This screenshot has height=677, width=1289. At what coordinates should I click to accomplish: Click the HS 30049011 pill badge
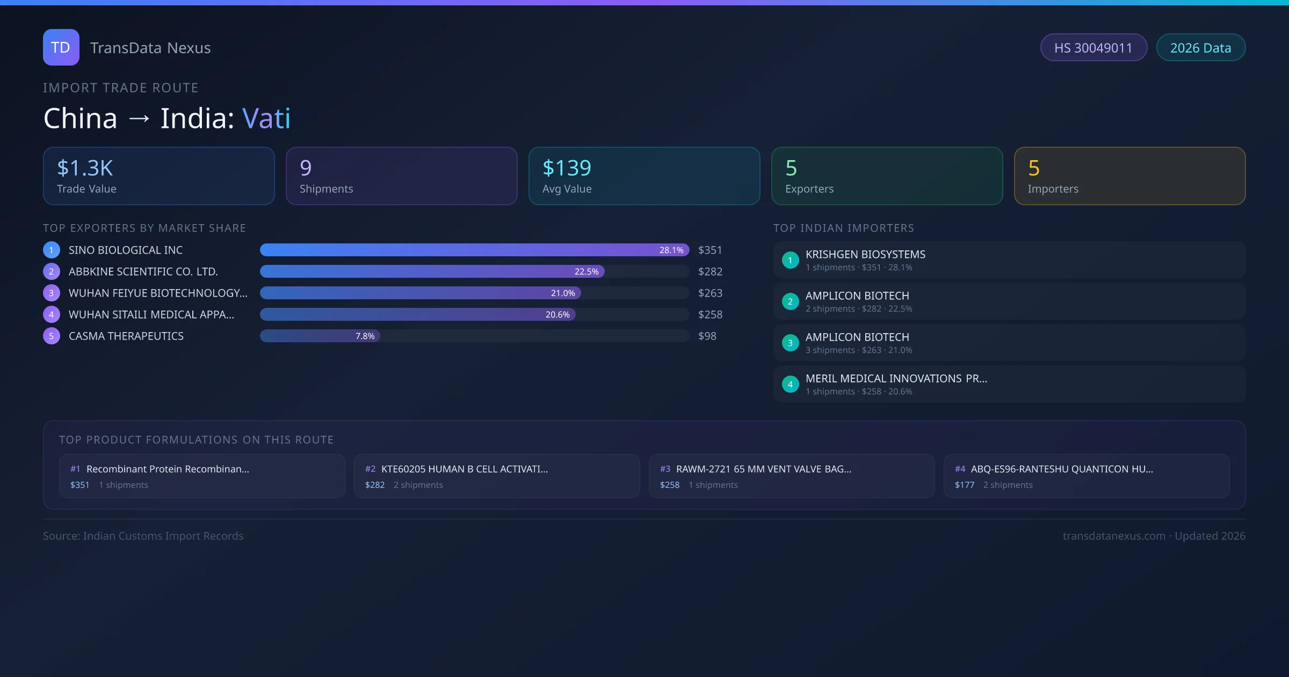click(x=1094, y=48)
